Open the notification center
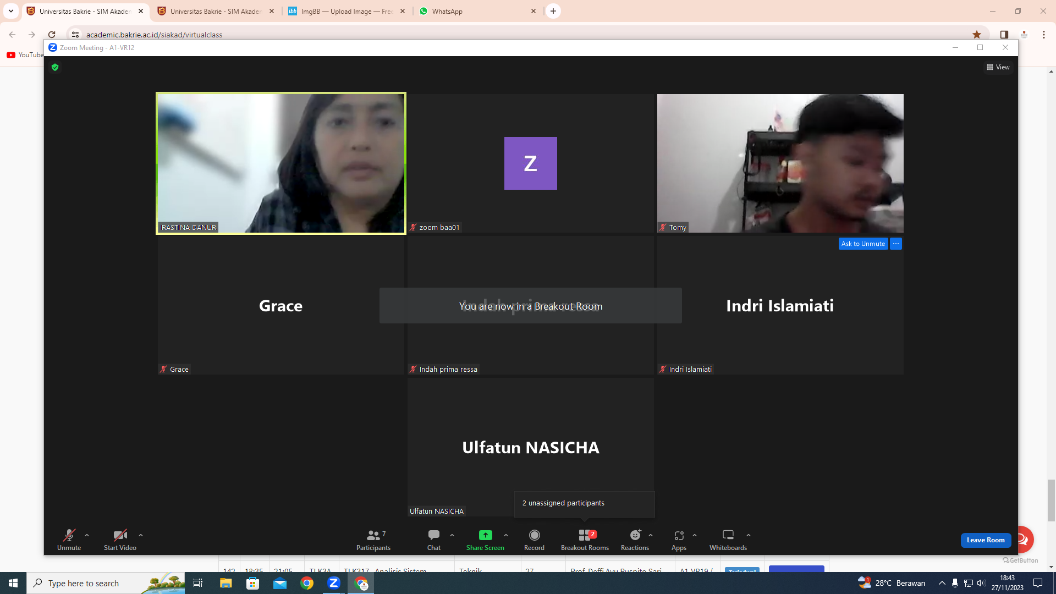Image resolution: width=1056 pixels, height=594 pixels. click(1038, 583)
